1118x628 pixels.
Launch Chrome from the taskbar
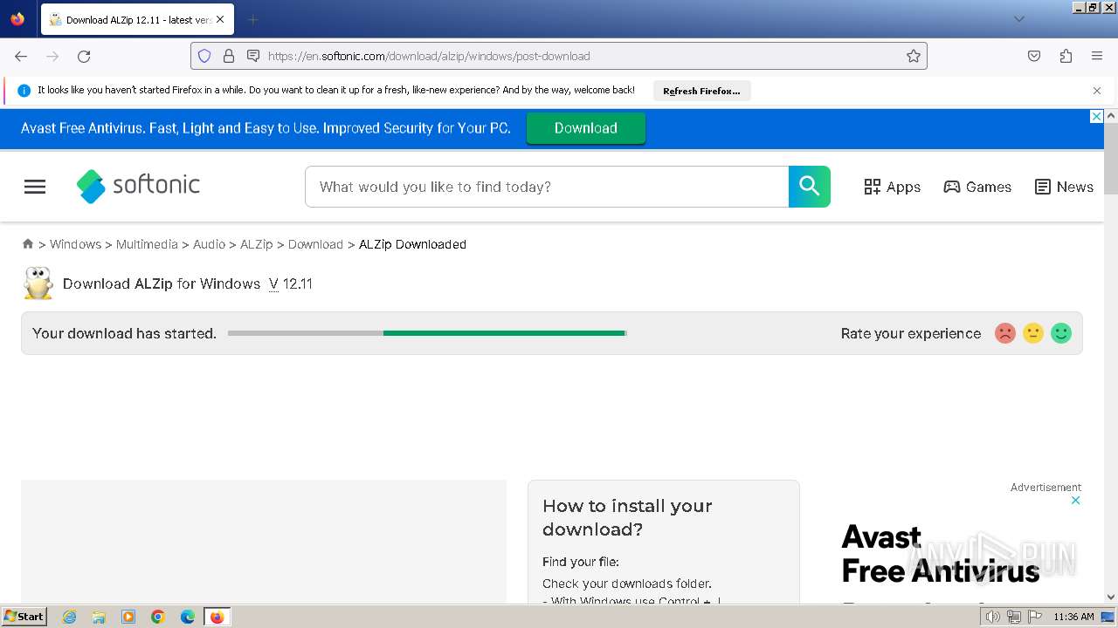point(158,617)
